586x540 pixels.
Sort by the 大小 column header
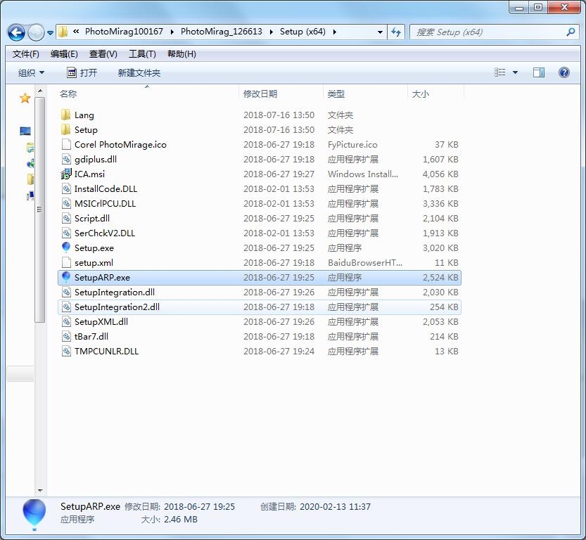tap(435, 94)
